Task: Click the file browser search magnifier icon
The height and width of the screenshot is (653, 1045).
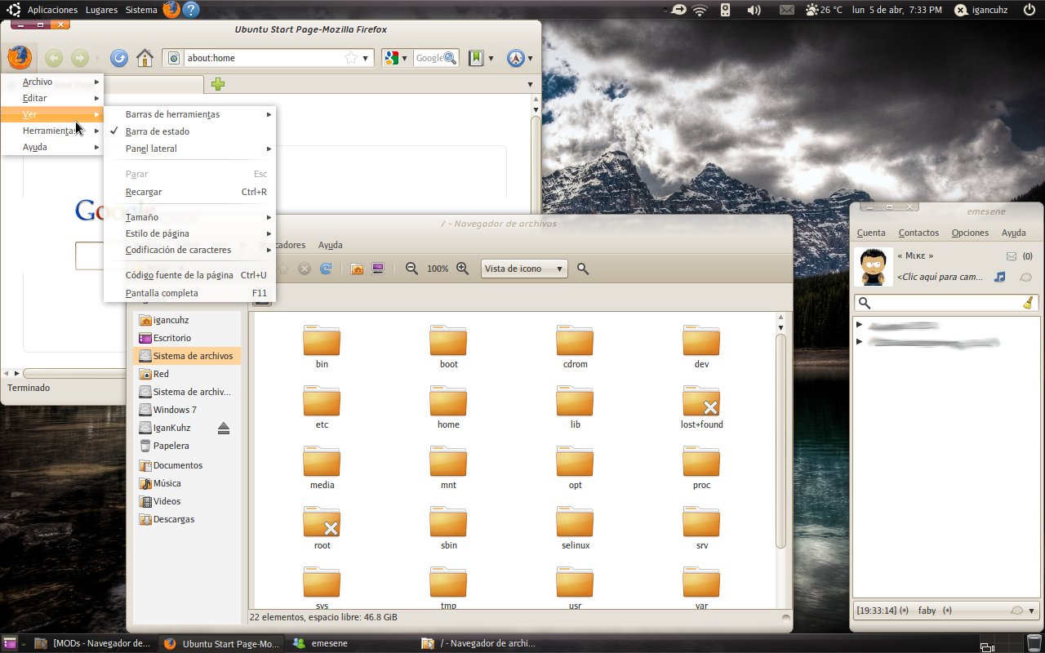Action: [x=583, y=269]
